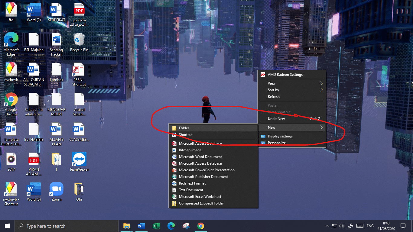Create a new Compressed (zipped) Folder
Screen dimensions: 413x232
pos(213,203)
